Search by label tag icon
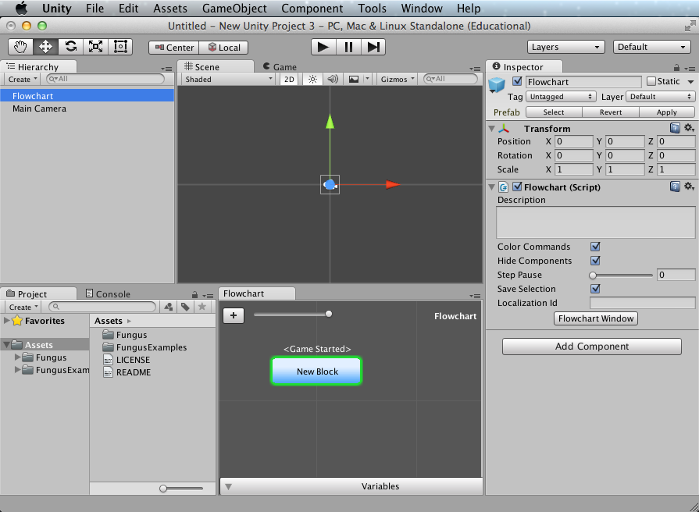This screenshot has width=699, height=512. [185, 307]
